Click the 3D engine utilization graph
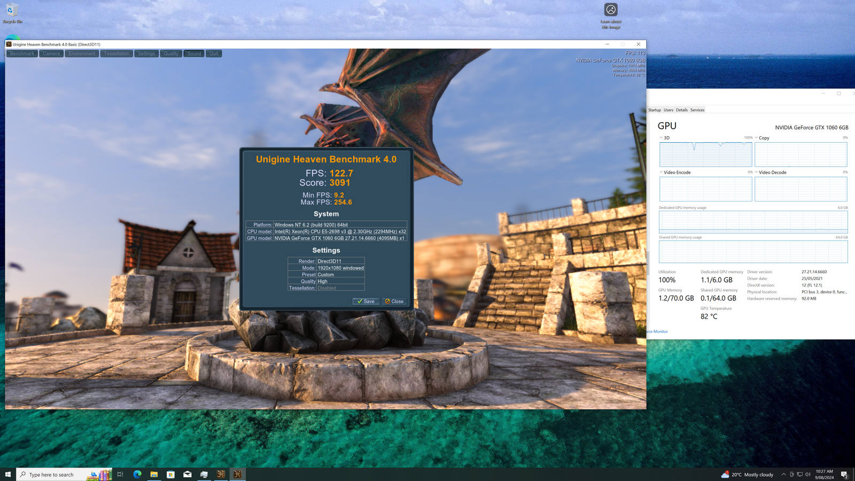855x481 pixels. (x=706, y=154)
